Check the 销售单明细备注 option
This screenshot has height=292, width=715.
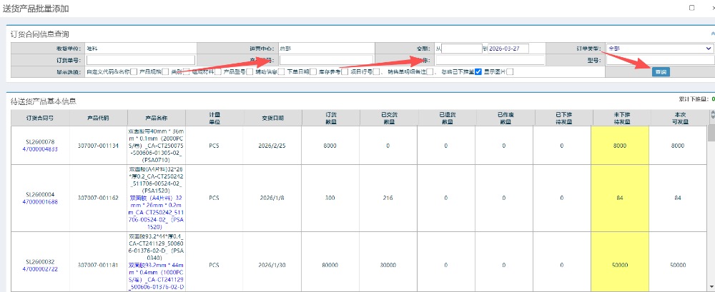pyautogui.click(x=429, y=72)
